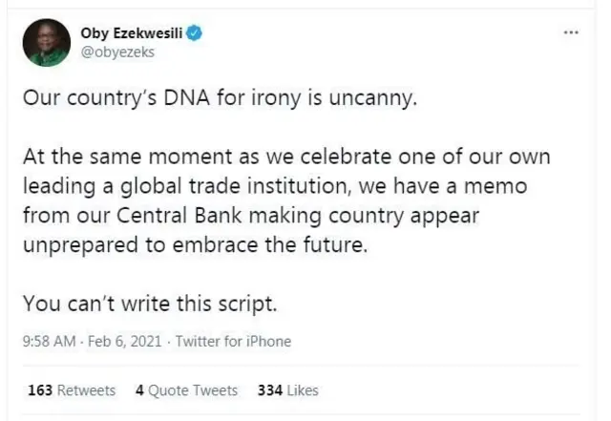Click the line starting 'At the same moment'

[x=286, y=155]
